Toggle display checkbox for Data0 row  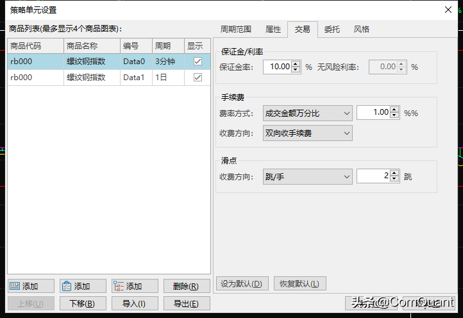[198, 62]
